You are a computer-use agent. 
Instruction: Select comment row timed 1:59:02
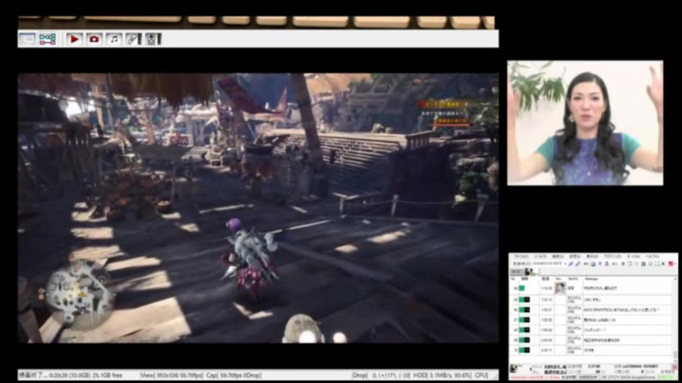click(592, 330)
